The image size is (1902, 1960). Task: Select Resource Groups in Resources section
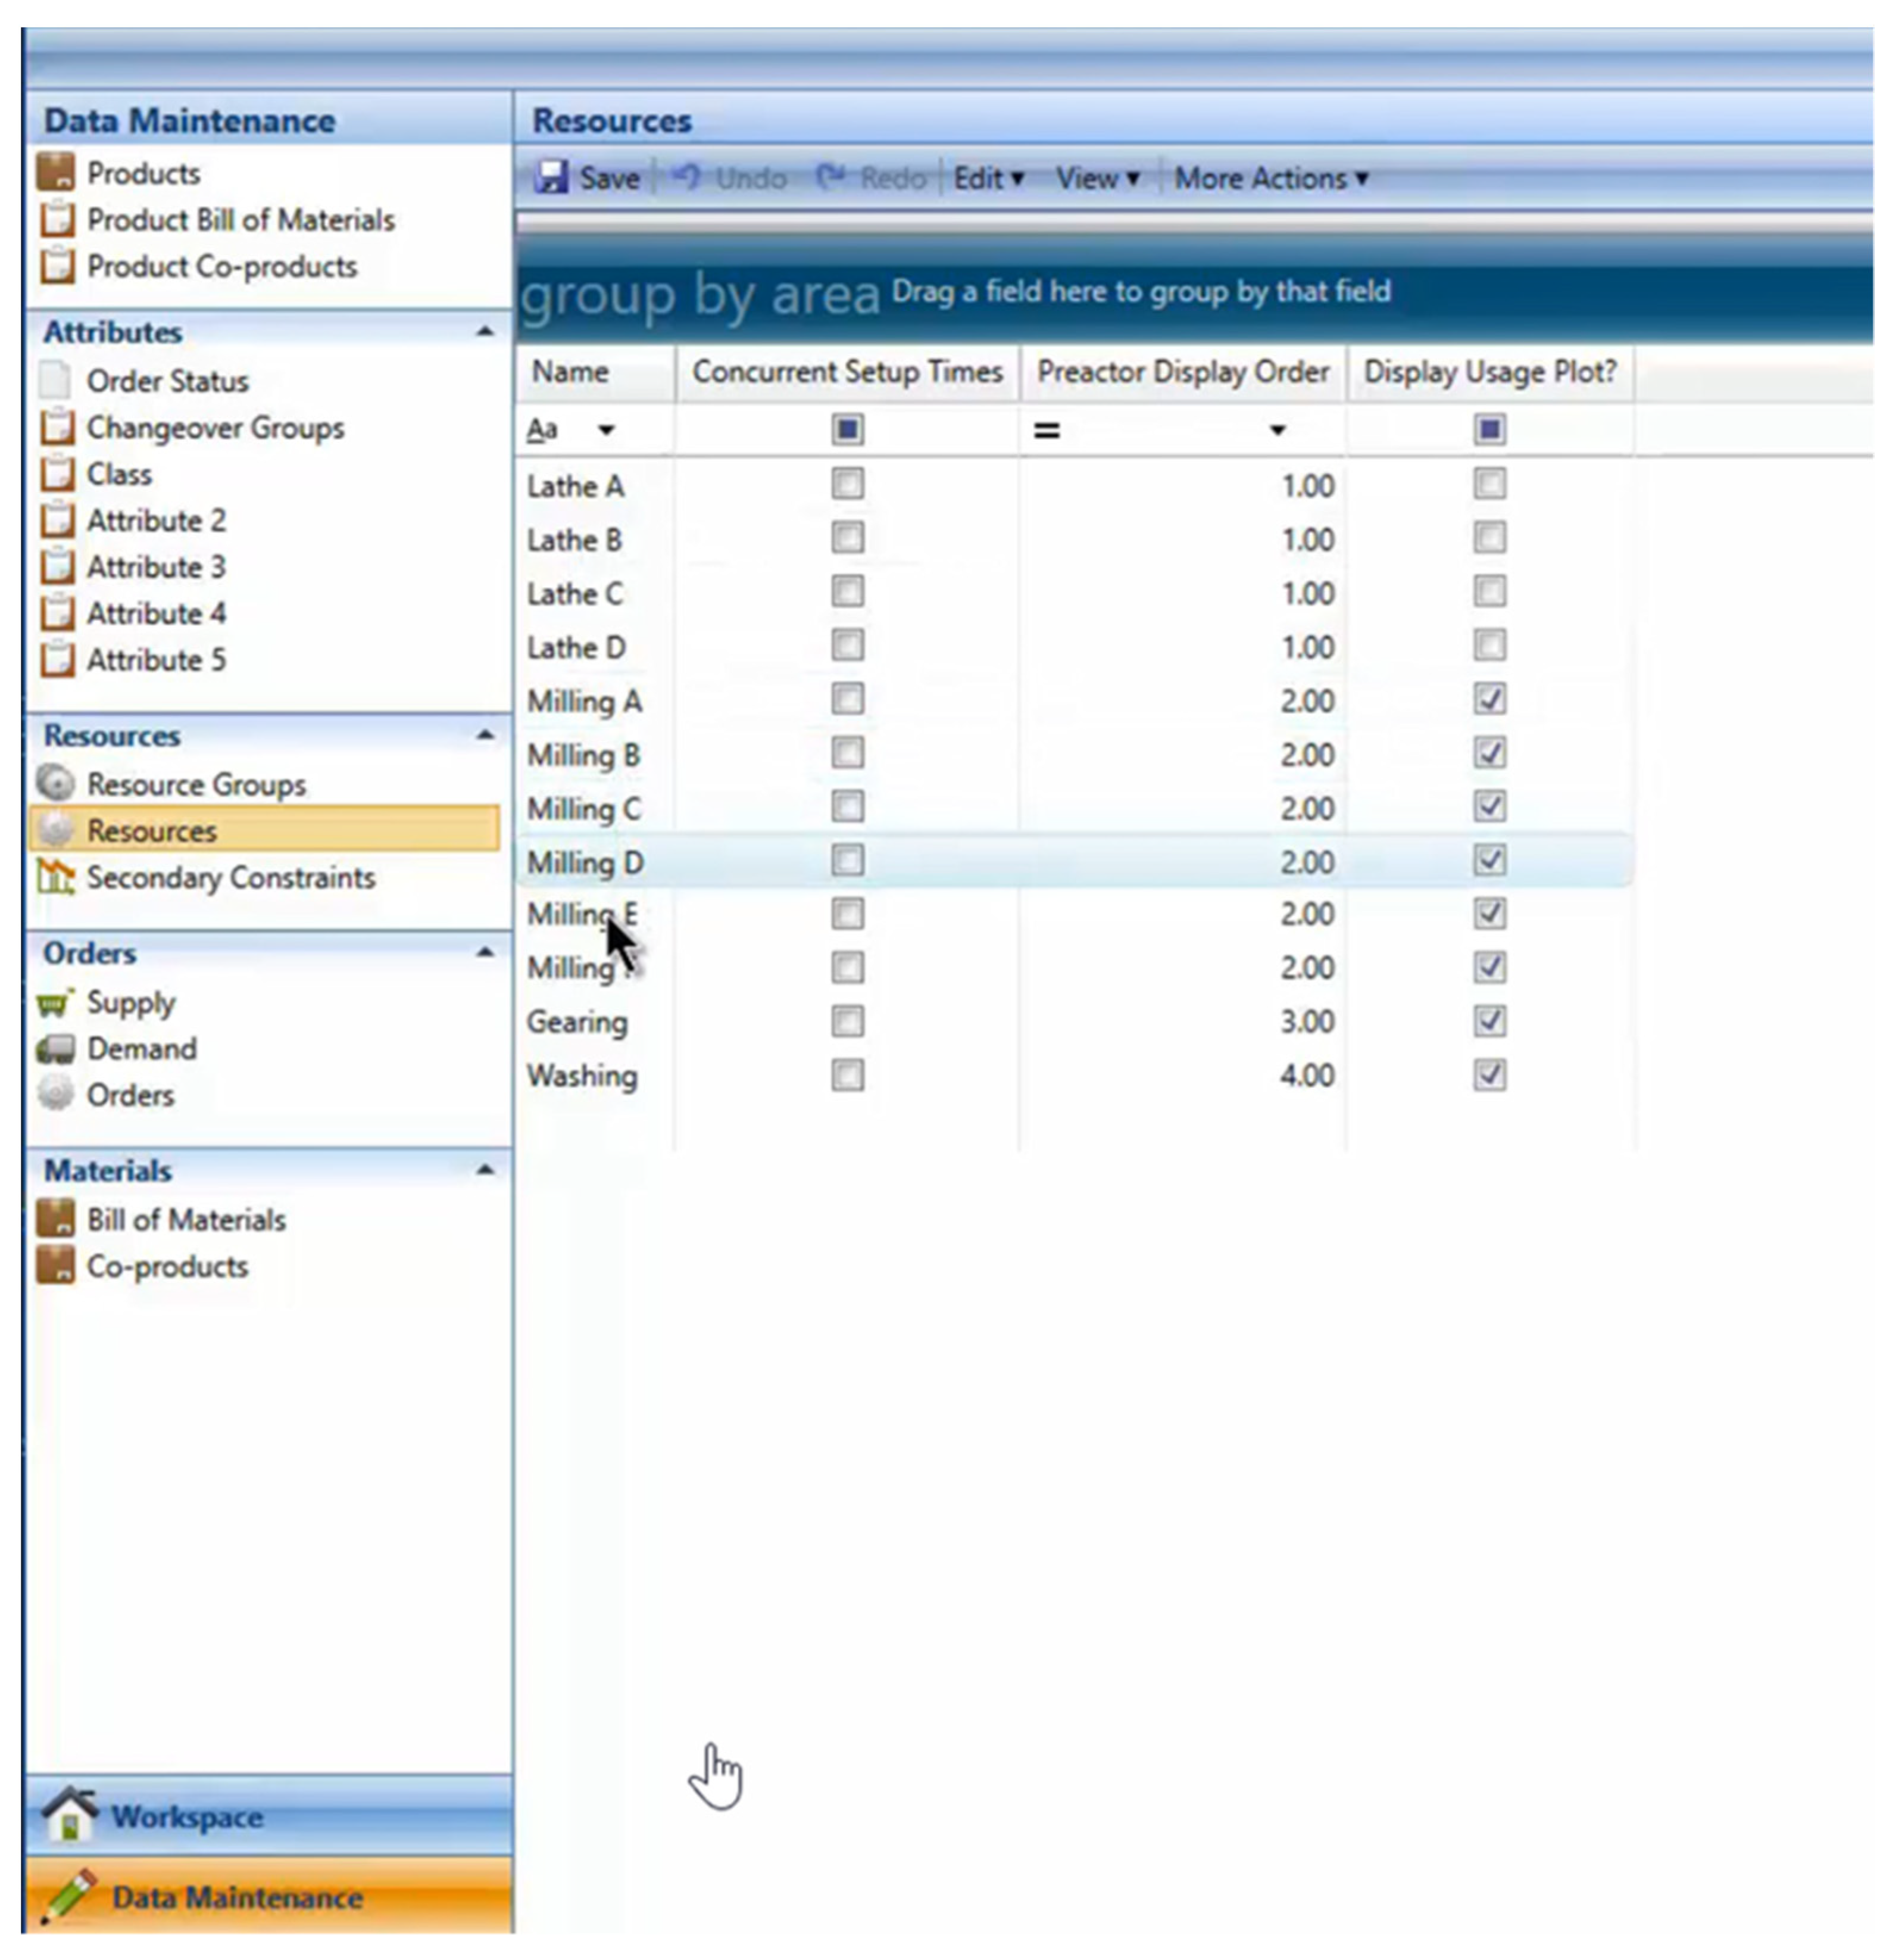197,784
